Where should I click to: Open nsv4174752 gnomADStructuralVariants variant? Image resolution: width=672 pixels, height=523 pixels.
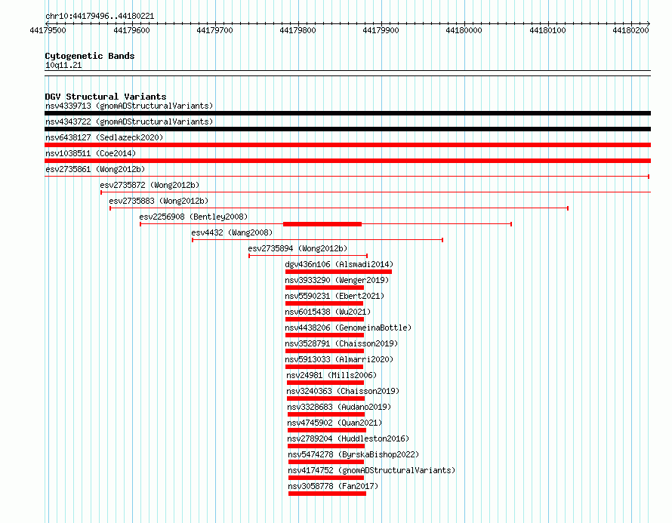click(371, 470)
